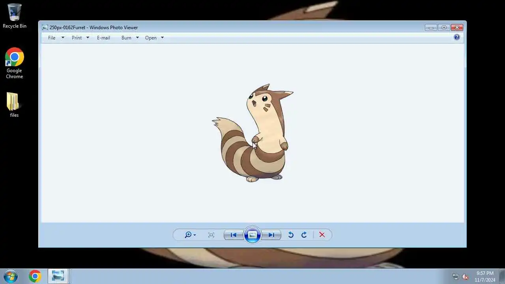The image size is (505, 284).
Task: Click the muted volume tray icon
Action: pyautogui.click(x=465, y=277)
